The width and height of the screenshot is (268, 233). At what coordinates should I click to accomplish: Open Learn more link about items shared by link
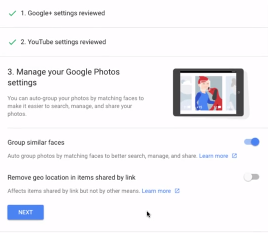tap(156, 191)
